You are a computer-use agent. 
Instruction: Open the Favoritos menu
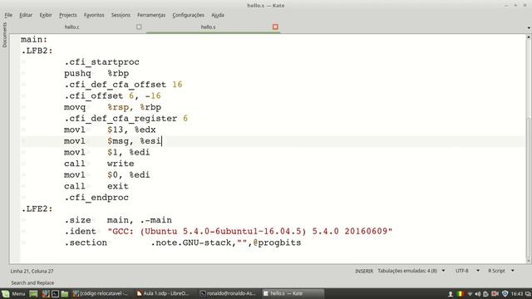click(x=94, y=15)
